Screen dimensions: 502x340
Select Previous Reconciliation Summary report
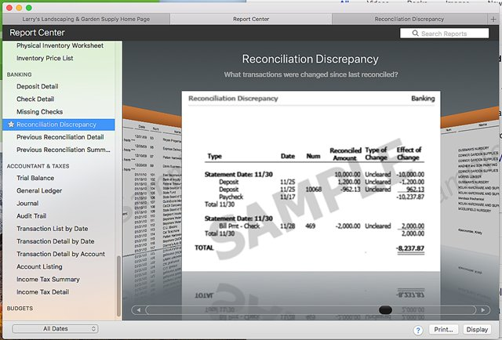click(64, 150)
